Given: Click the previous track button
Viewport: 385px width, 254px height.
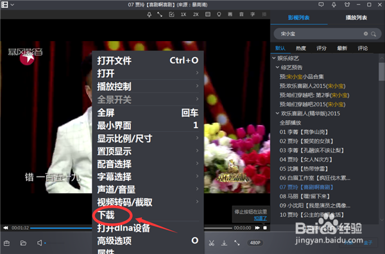Looking at the screenshot, I should (5, 228).
